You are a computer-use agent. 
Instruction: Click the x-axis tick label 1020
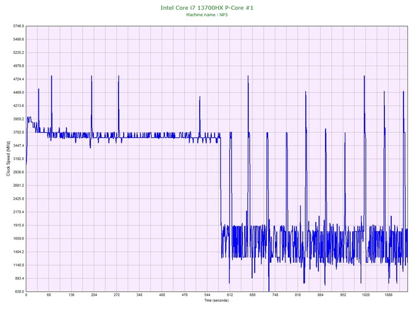click(x=366, y=295)
